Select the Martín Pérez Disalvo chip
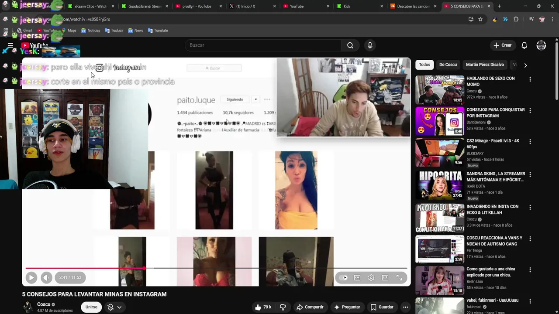Image resolution: width=559 pixels, height=314 pixels. click(x=485, y=65)
